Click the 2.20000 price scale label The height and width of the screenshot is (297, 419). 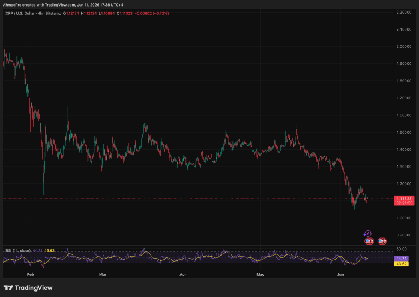click(x=404, y=13)
